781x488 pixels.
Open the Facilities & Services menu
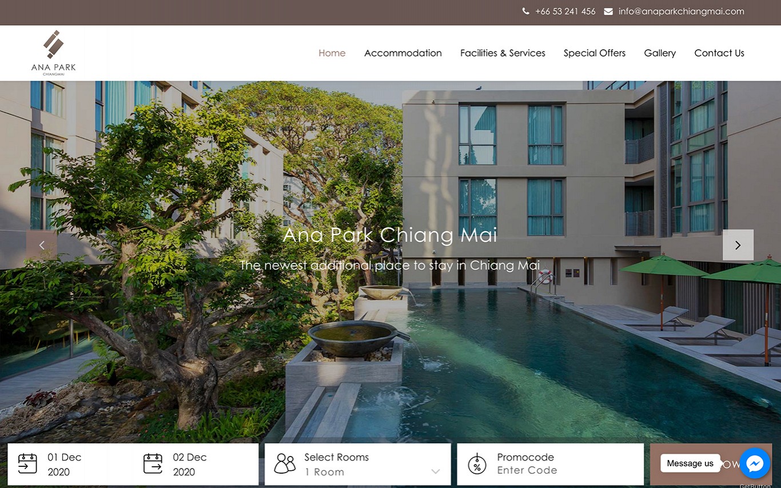pos(503,53)
